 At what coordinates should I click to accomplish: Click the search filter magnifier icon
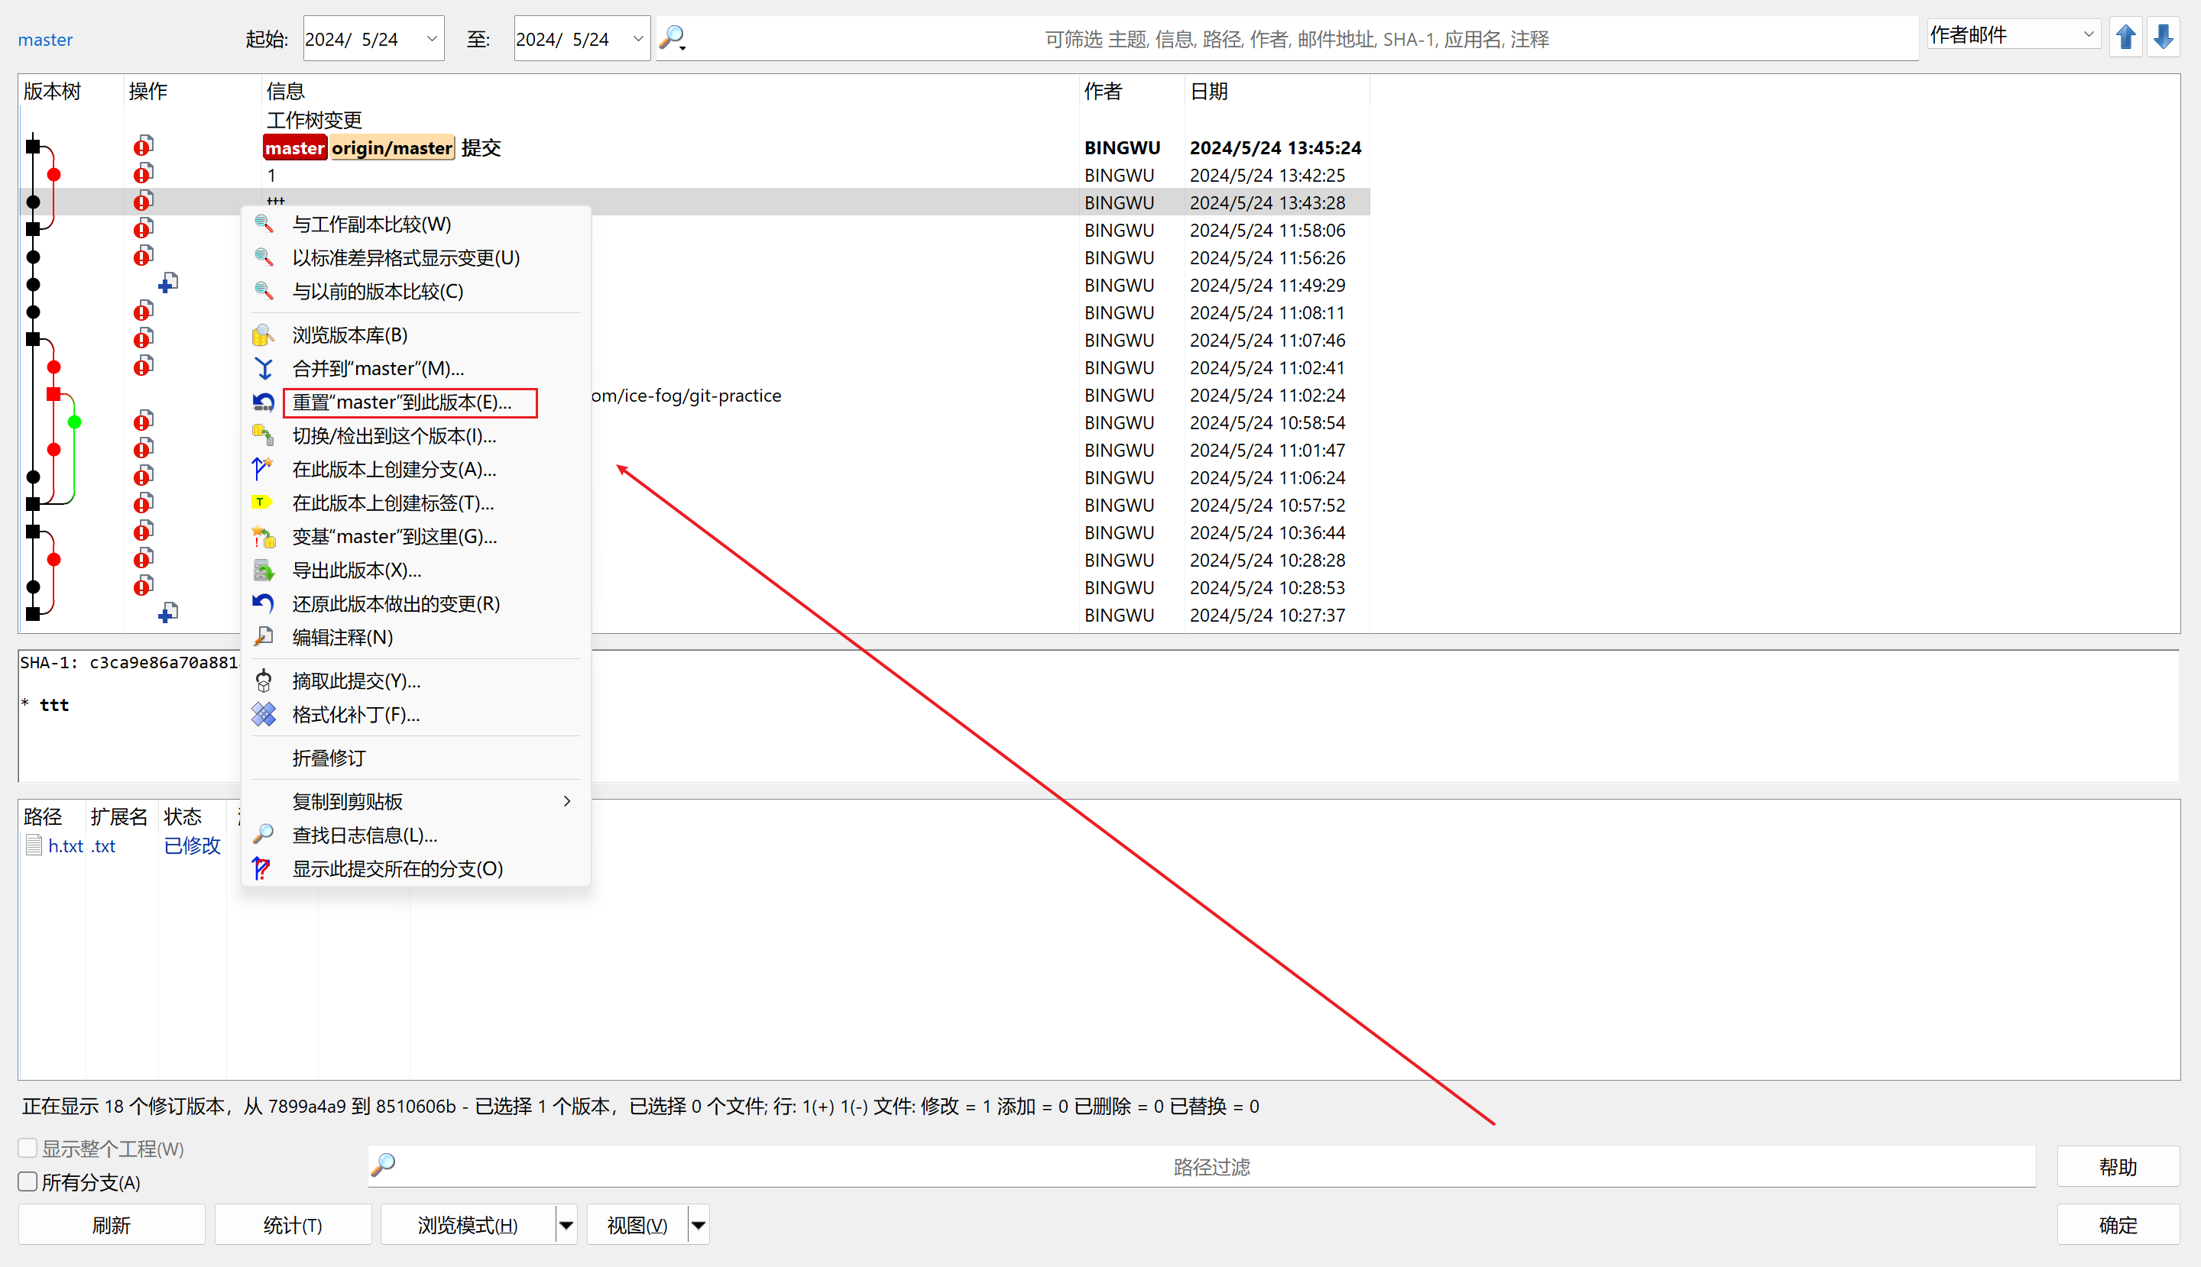672,38
